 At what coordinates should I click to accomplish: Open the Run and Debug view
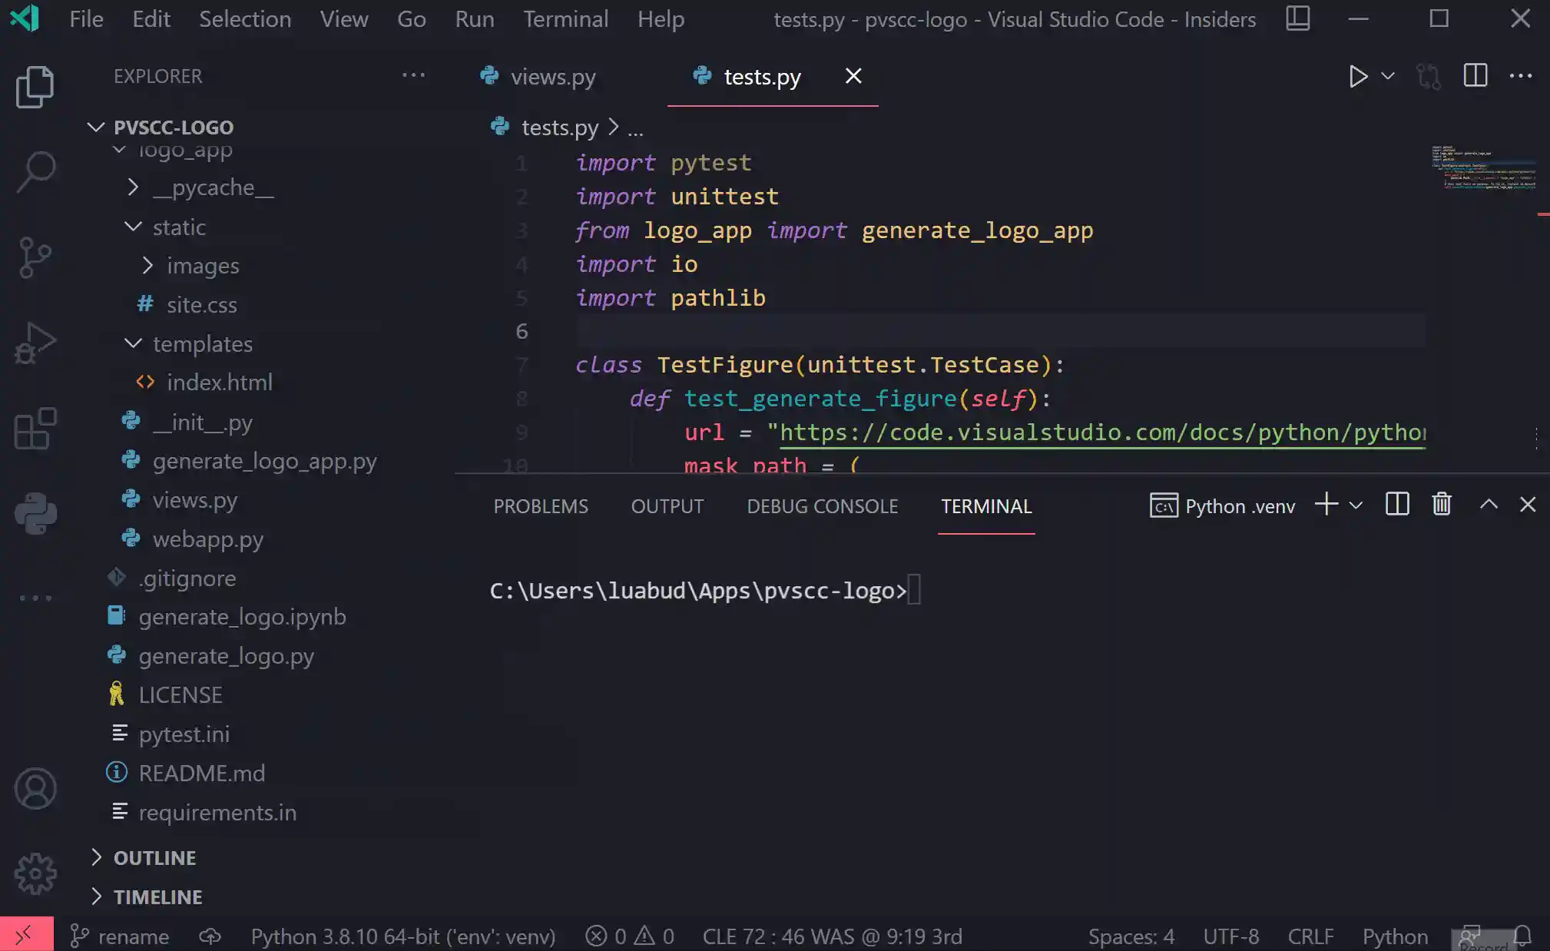35,342
